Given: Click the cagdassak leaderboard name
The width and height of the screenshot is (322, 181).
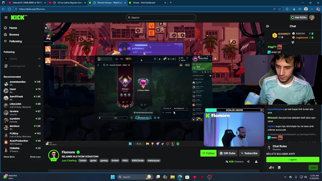Looking at the screenshot, I should click(302, 37).
